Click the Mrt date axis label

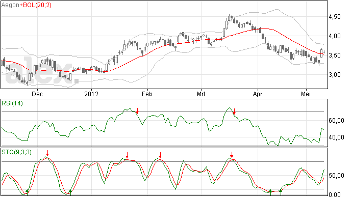(x=201, y=94)
